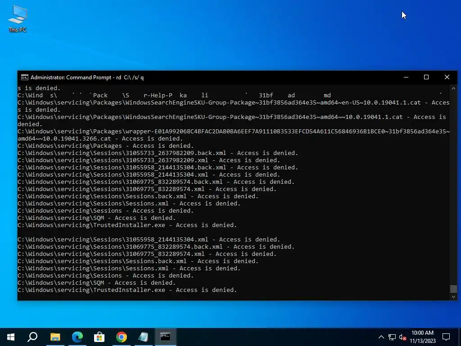The width and height of the screenshot is (461, 346).
Task: Click the title 'Administrator: Command Prompt - rd C:\ /s/ q'
Action: pyautogui.click(x=87, y=77)
